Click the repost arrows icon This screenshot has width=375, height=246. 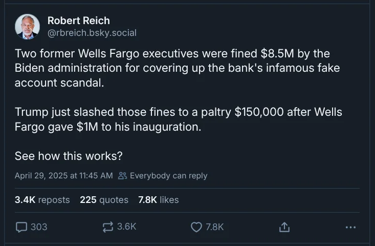click(x=108, y=227)
